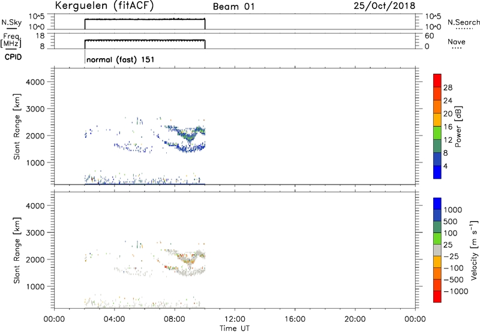Click the '16:00' time axis label
This screenshot has height=332, width=480.
(x=295, y=319)
